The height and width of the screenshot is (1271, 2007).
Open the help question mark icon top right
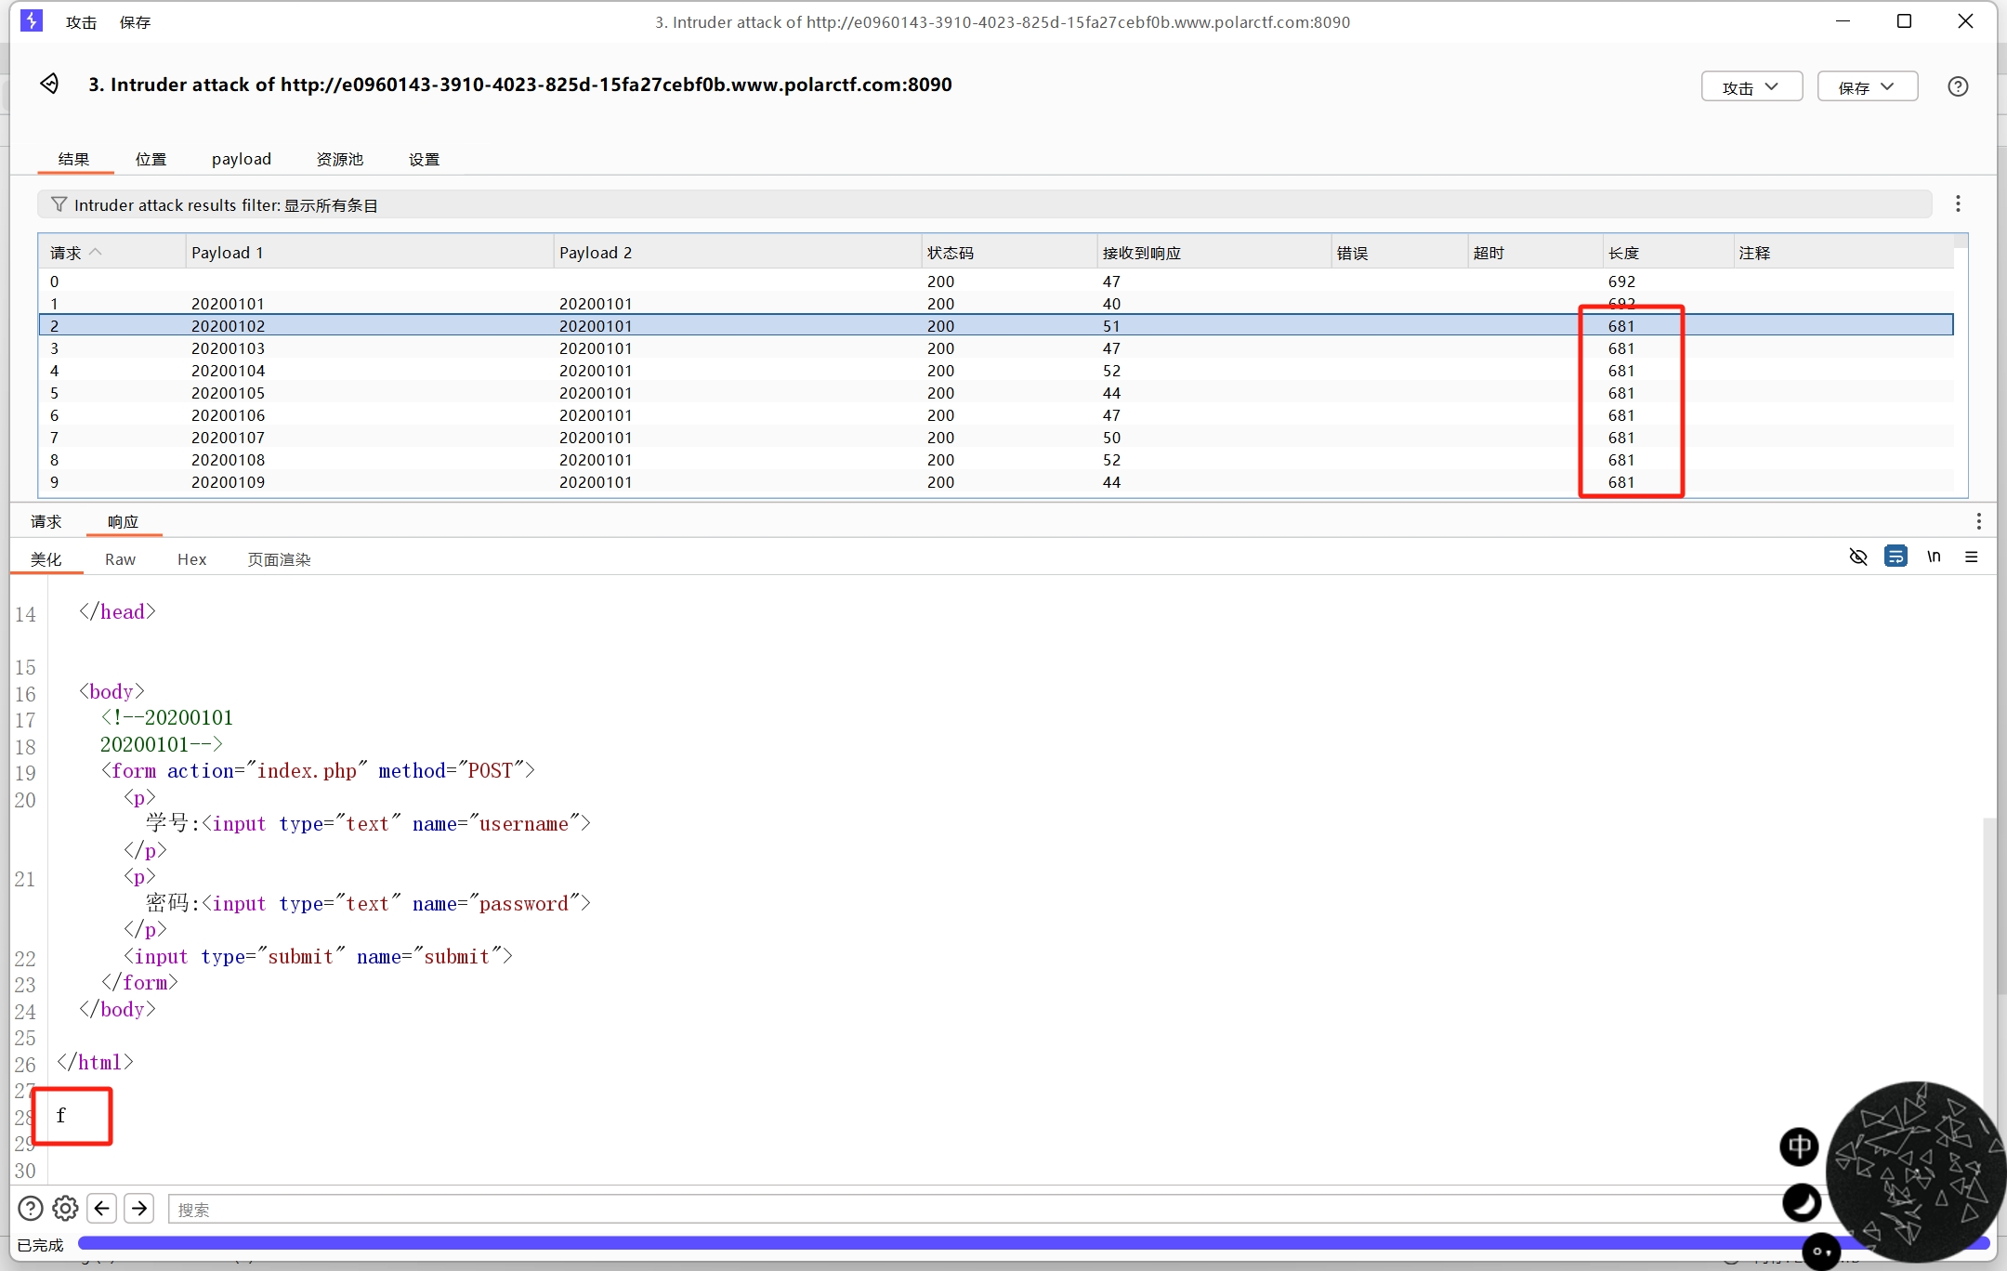(x=1958, y=86)
